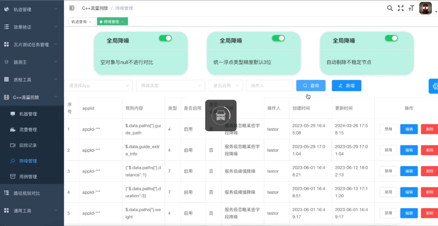Collapse sidebar with hamburger icon
The width and height of the screenshot is (438, 226).
(72, 8)
